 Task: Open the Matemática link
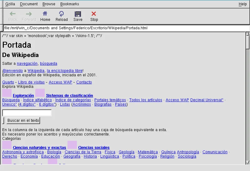click(x=148, y=152)
